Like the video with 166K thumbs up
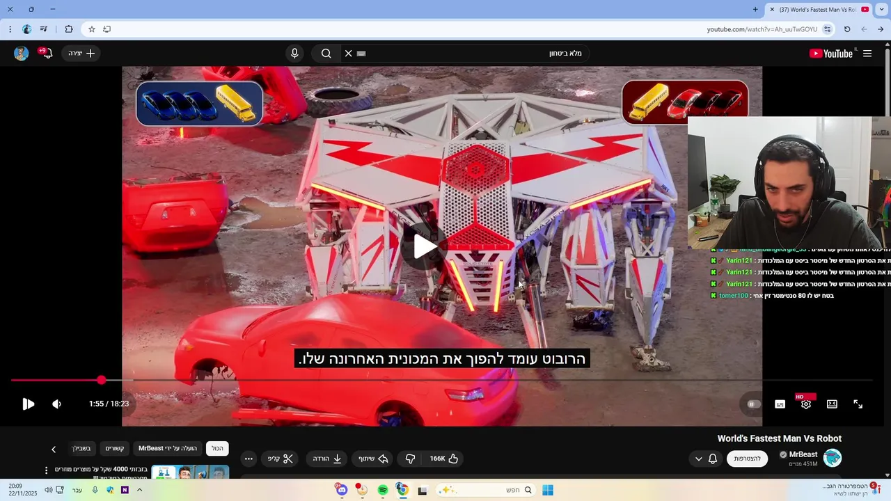This screenshot has height=501, width=891. point(444,459)
